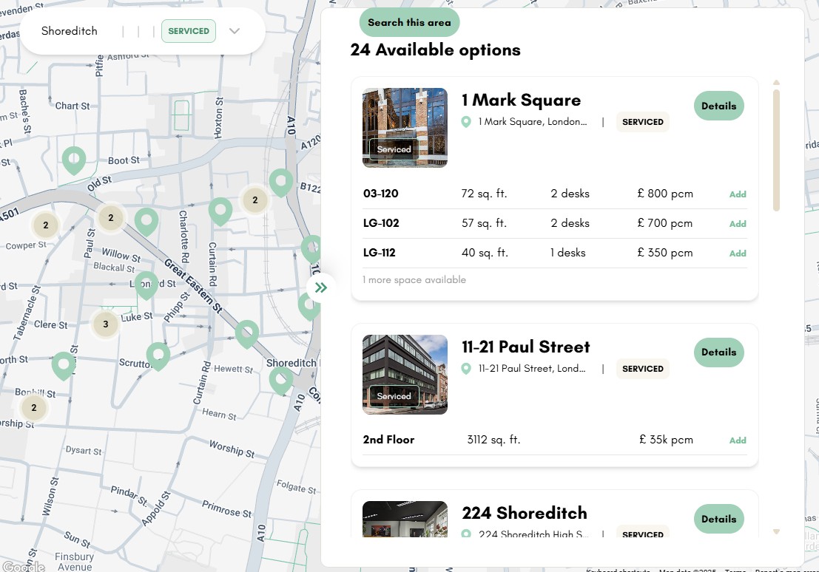
Task: Click the SERVICED tag on 11-21 Paul Street
Action: 642,369
